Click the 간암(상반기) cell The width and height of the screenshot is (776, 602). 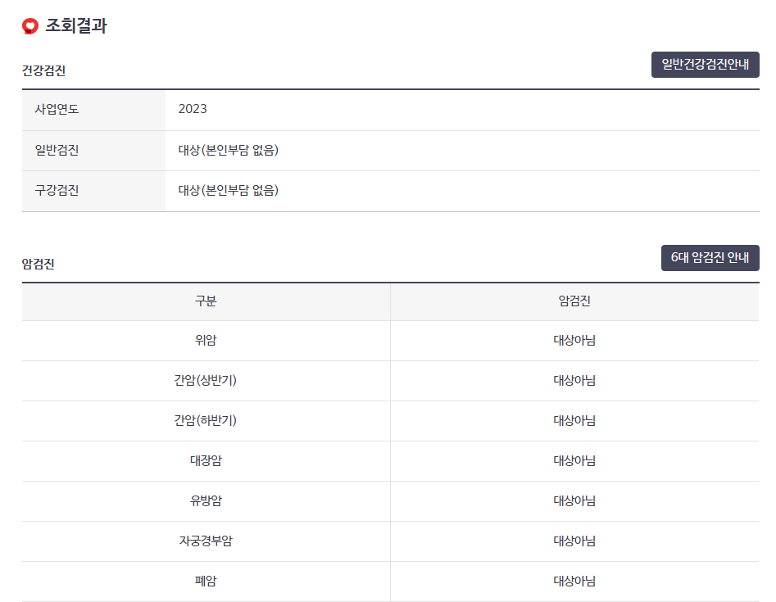point(205,381)
